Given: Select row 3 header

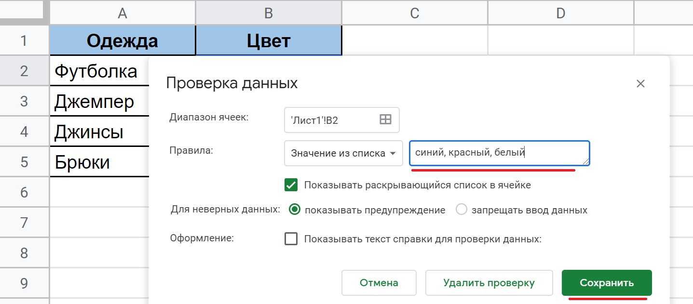Looking at the screenshot, I should pos(24,101).
